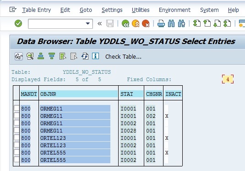Click the gray Deselect All icon

coord(74,56)
